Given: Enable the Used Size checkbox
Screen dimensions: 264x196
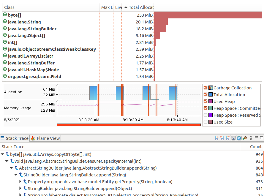Looking at the screenshot, I should pyautogui.click(x=205, y=122).
